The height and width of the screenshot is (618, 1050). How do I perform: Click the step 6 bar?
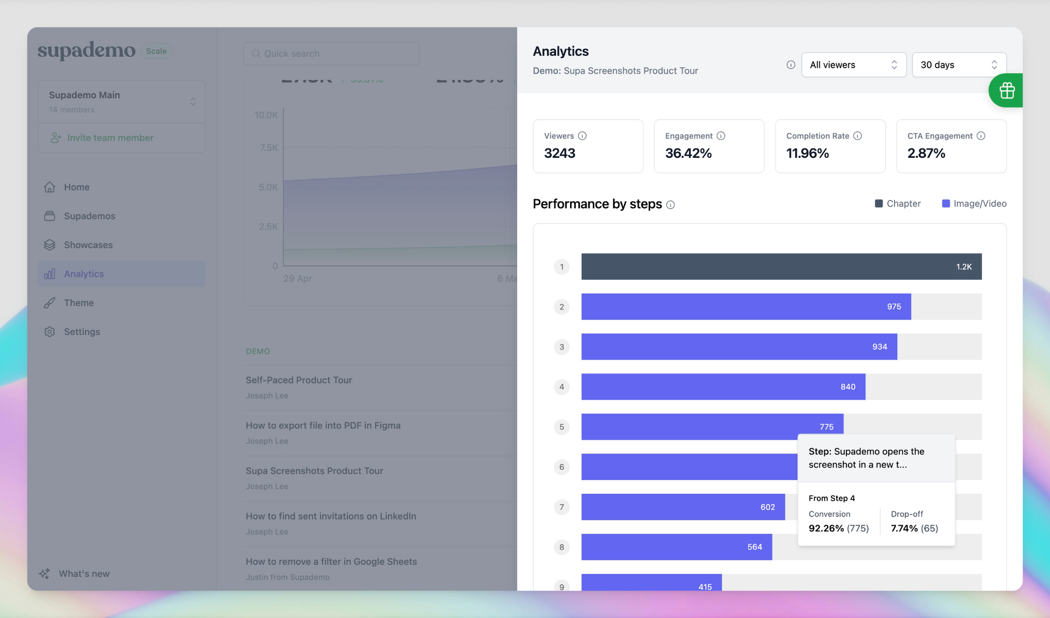[x=689, y=467]
